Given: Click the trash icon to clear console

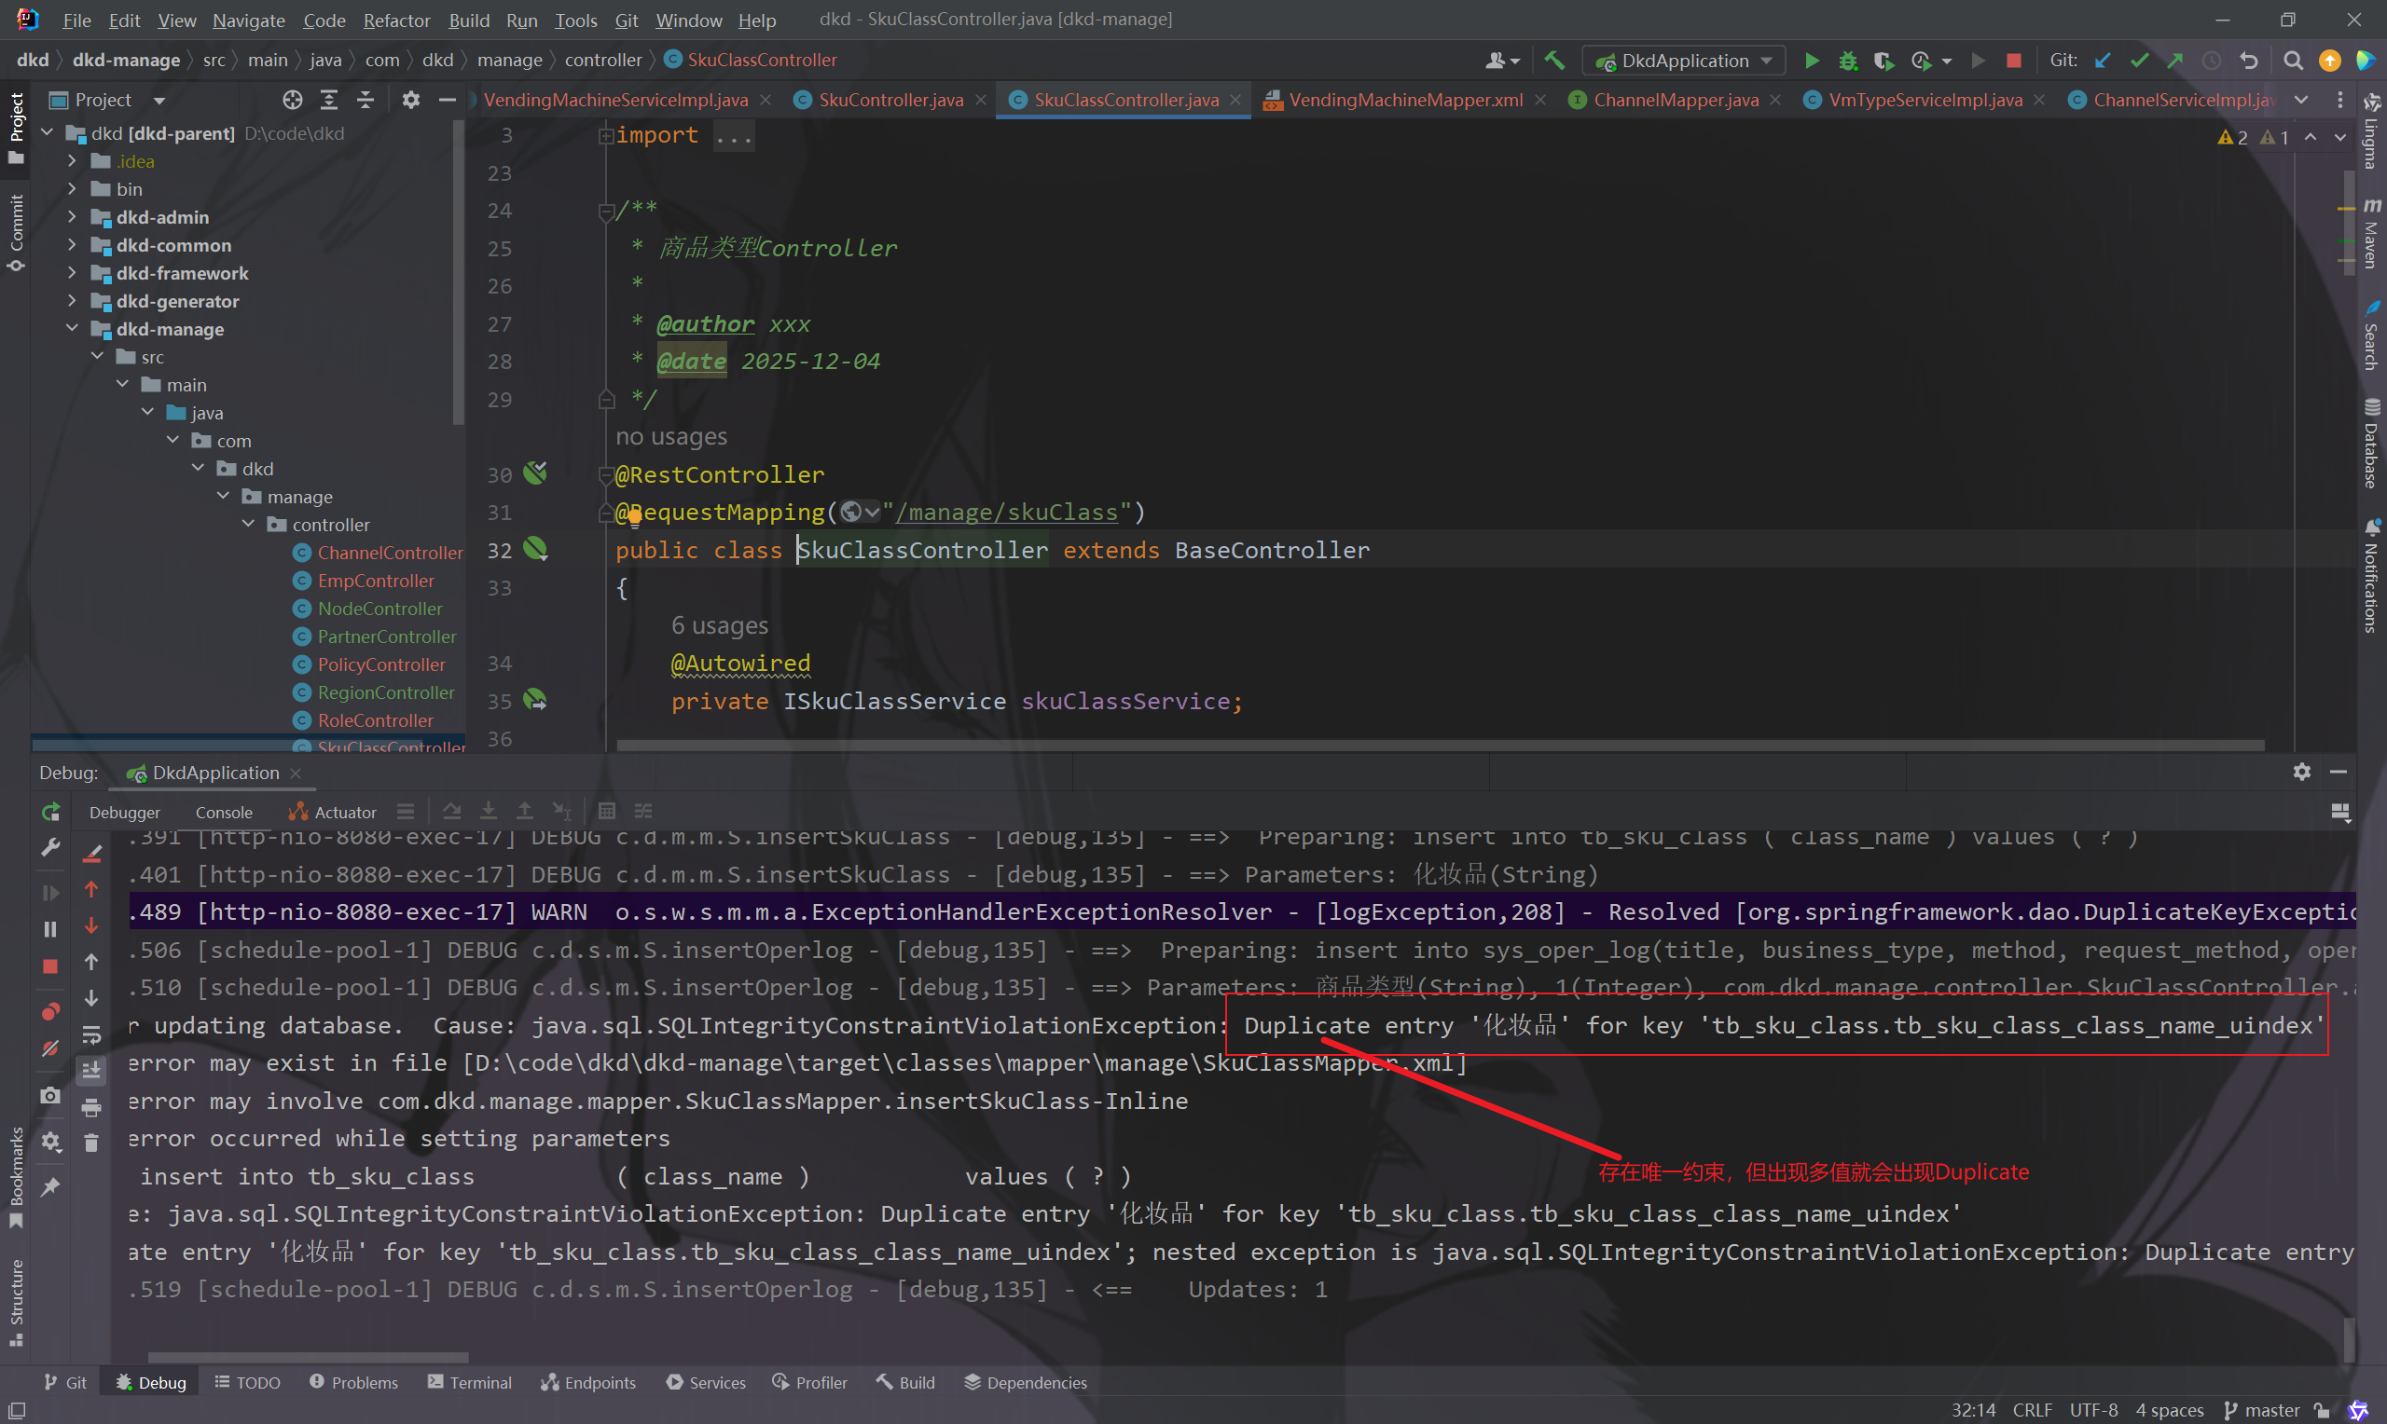Looking at the screenshot, I should (x=91, y=1142).
